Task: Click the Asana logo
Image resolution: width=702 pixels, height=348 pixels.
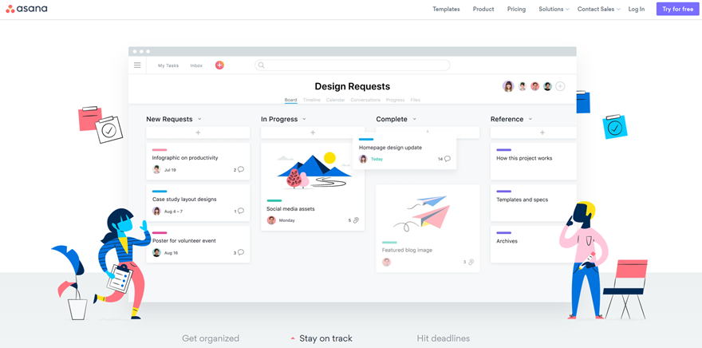Action: click(26, 9)
